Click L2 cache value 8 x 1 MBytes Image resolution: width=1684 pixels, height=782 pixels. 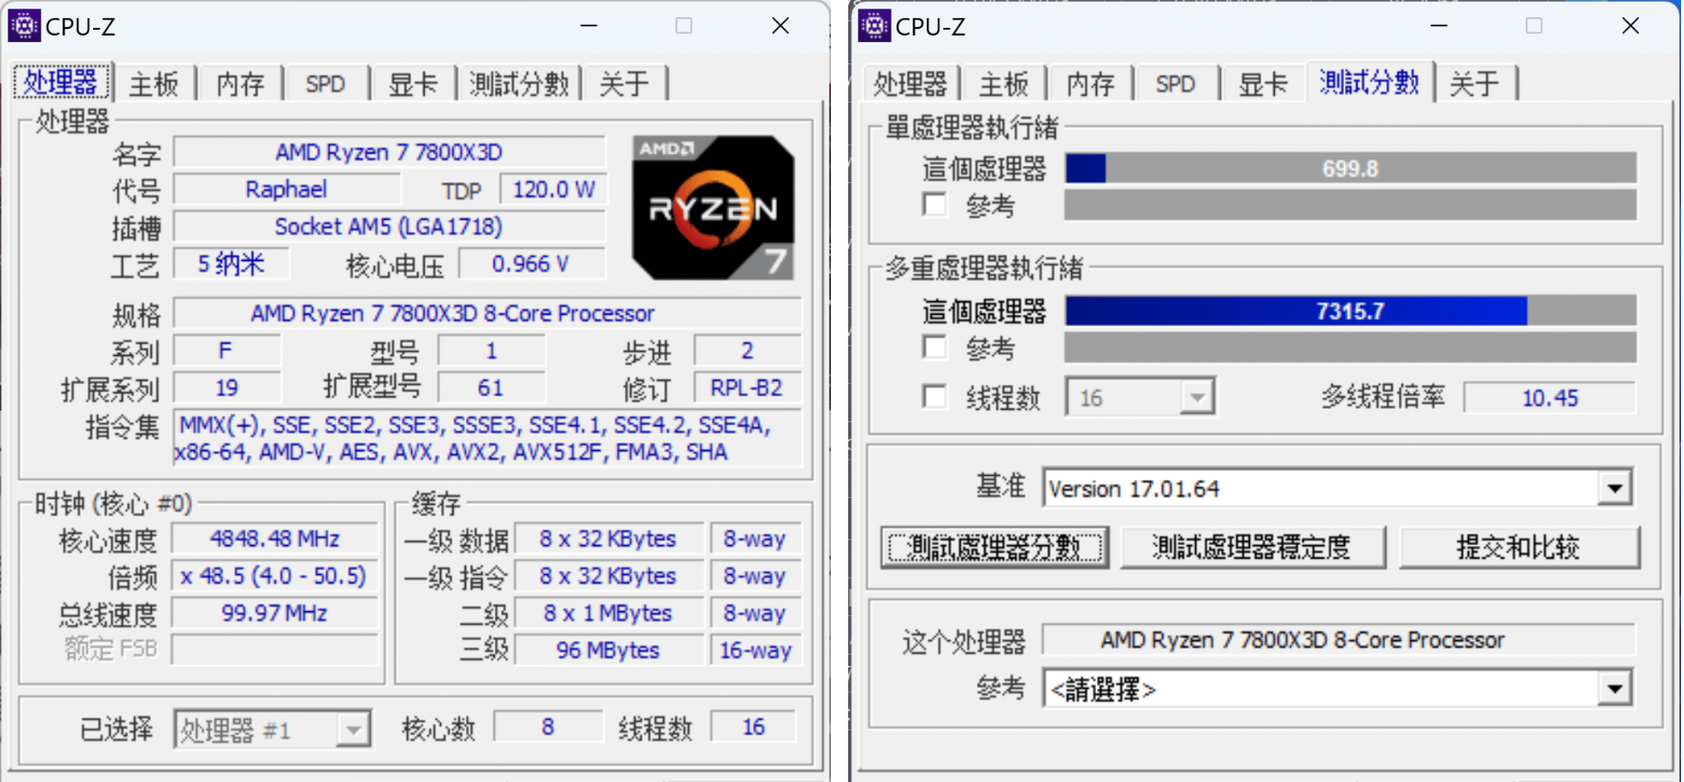[x=609, y=613]
